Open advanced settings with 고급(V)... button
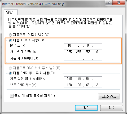This screenshot has height=114, width=127. click(x=109, y=97)
